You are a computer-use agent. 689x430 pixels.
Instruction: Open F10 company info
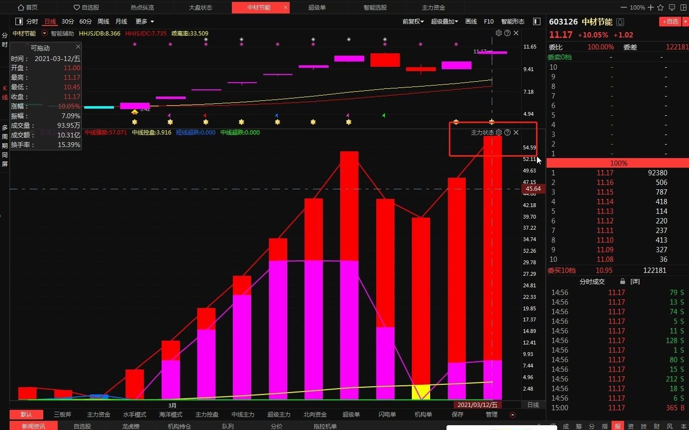pyautogui.click(x=489, y=22)
